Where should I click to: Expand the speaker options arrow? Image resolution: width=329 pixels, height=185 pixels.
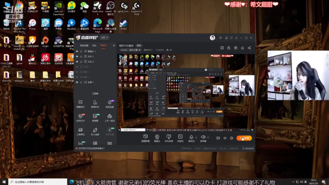click(x=208, y=137)
